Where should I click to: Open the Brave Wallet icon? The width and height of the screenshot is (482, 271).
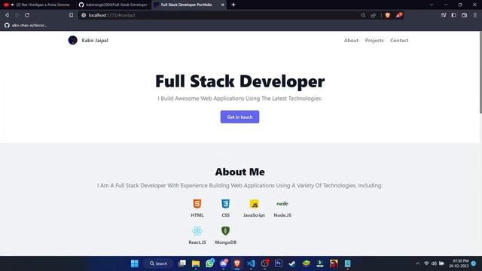pos(464,15)
